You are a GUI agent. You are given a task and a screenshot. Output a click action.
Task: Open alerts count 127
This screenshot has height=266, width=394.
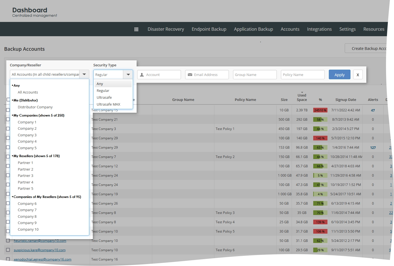tap(373, 148)
